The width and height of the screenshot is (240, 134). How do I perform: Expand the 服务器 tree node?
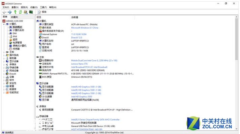4,58
